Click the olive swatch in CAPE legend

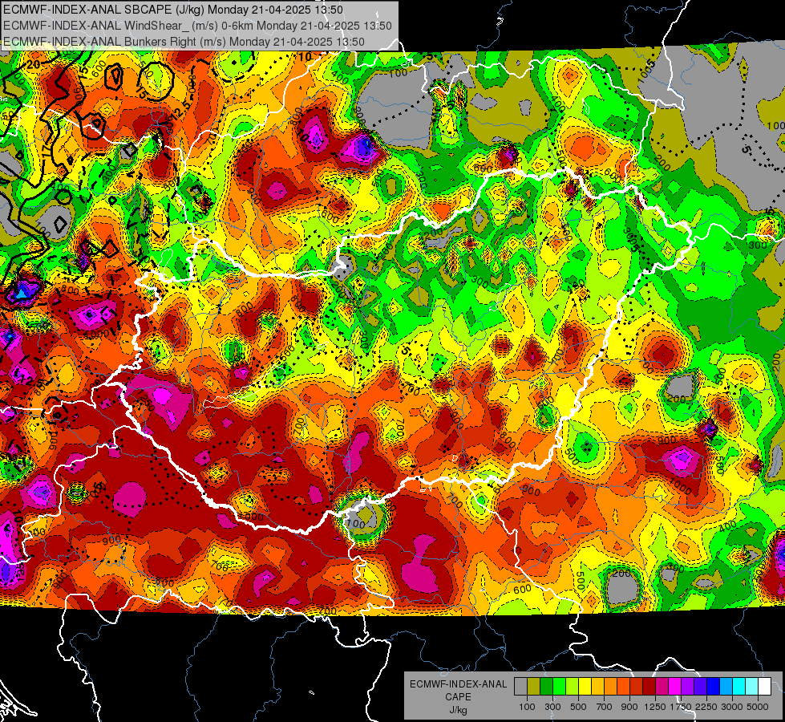[x=534, y=687]
